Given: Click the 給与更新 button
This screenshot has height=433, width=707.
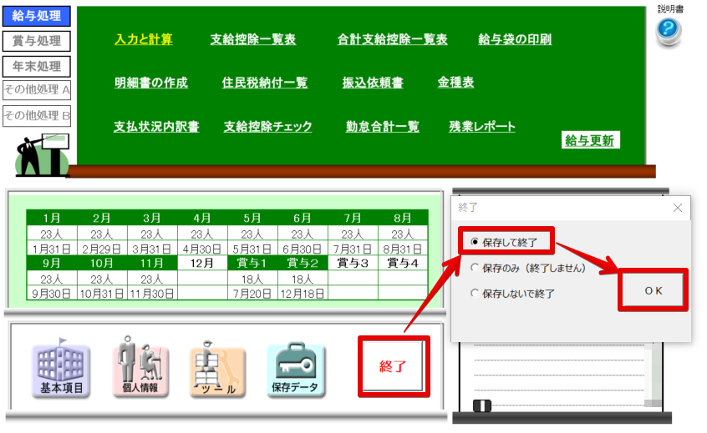Looking at the screenshot, I should [x=590, y=140].
